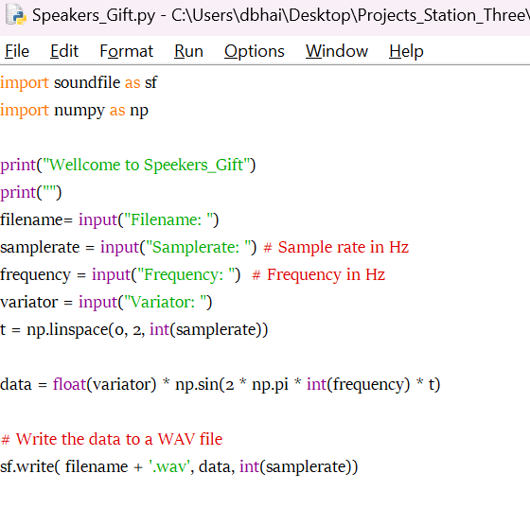Open the Run menu

coord(188,51)
